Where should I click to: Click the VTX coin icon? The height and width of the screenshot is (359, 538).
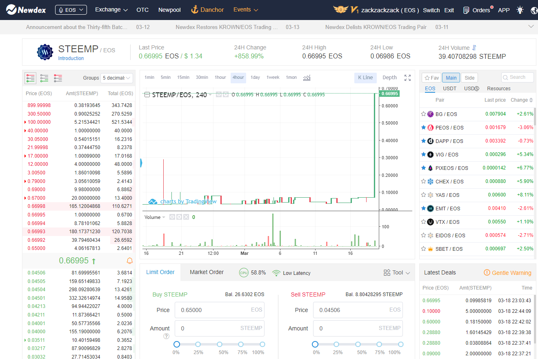tap(430, 222)
